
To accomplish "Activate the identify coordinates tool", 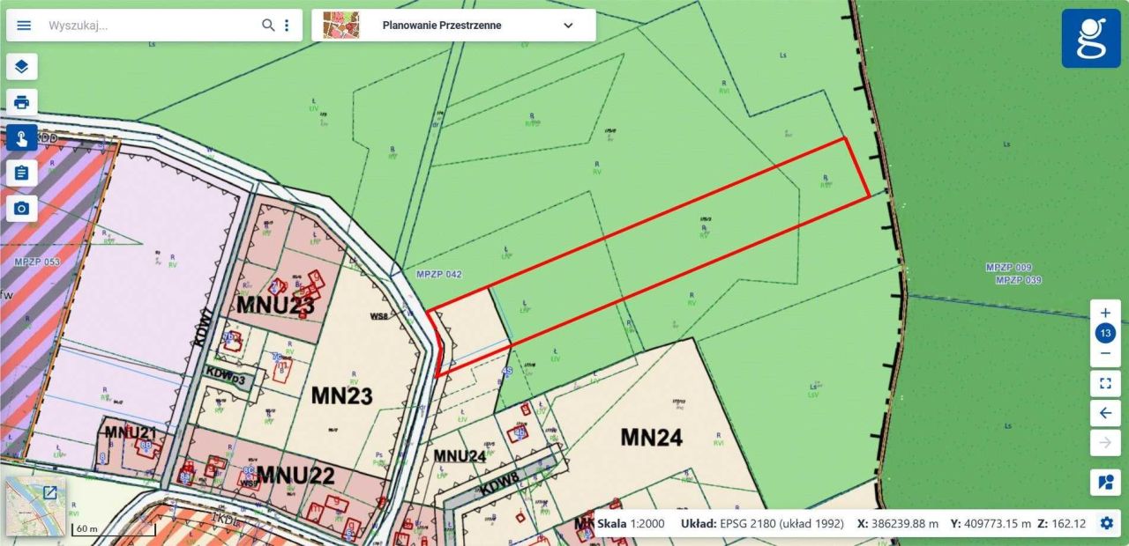I will pos(21,137).
